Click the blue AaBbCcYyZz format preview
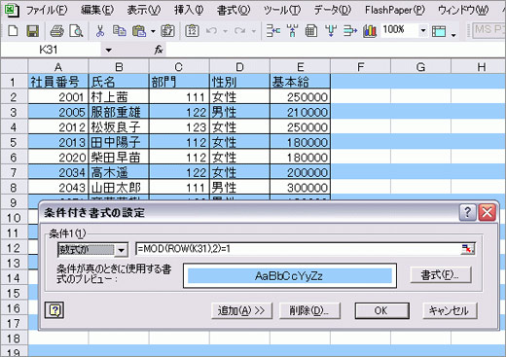This screenshot has height=357, width=506. [289, 276]
